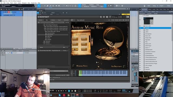Toggle Kontakt minimized view icon
173x97 pixels.
coord(127,17)
